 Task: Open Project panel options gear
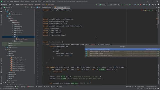(x=31, y=7)
